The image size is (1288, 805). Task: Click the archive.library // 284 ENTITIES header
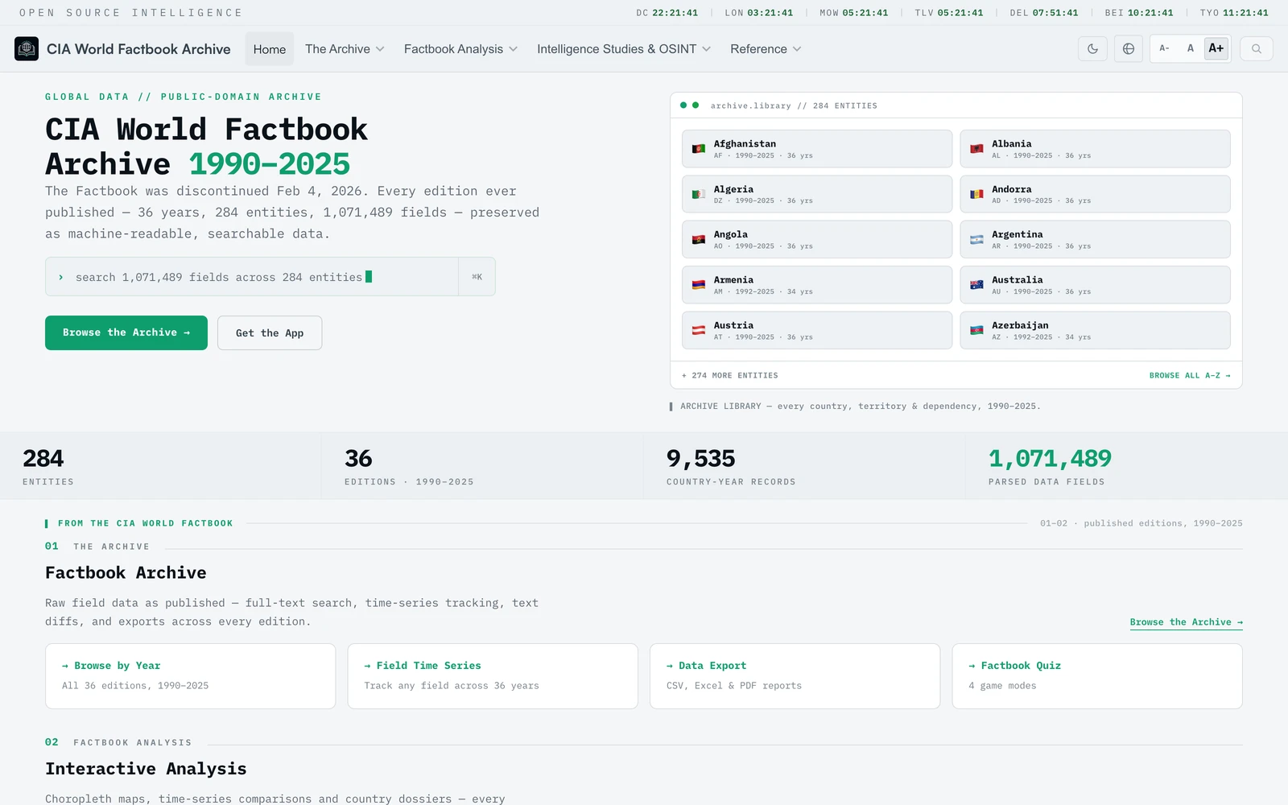[794, 105]
